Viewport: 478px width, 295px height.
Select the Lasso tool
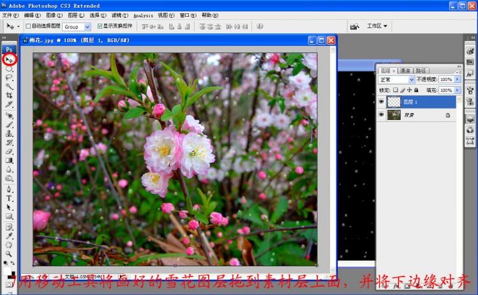tap(10, 77)
